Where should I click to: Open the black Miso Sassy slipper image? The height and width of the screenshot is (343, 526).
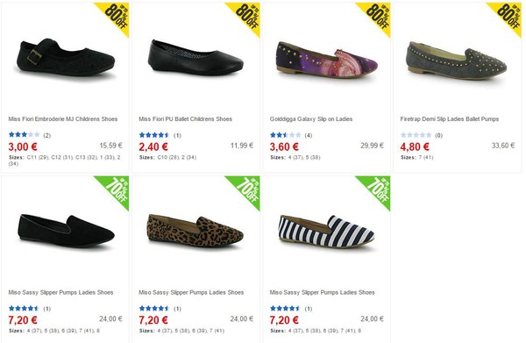[66, 232]
